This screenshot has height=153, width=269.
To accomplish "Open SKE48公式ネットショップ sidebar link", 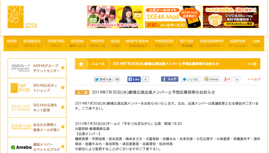I will point(45,88).
